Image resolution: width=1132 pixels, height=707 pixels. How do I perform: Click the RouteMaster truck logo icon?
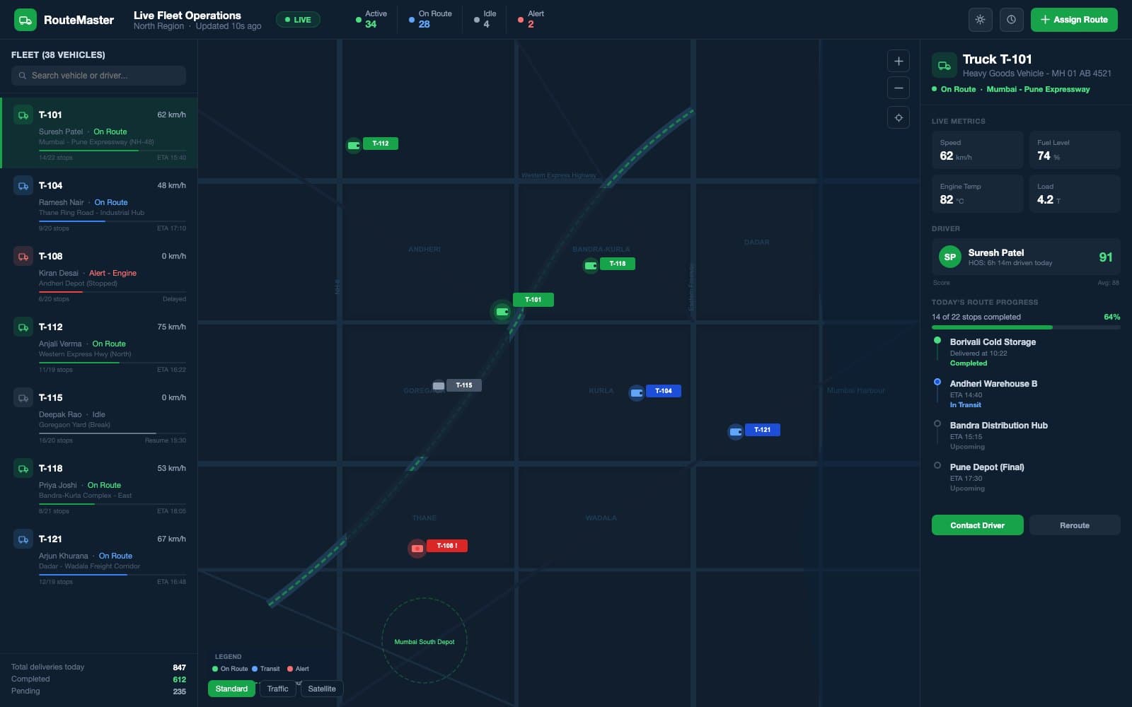(x=25, y=20)
